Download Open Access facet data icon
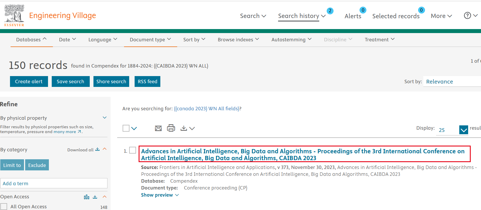This screenshot has width=481, height=210. 95,197
